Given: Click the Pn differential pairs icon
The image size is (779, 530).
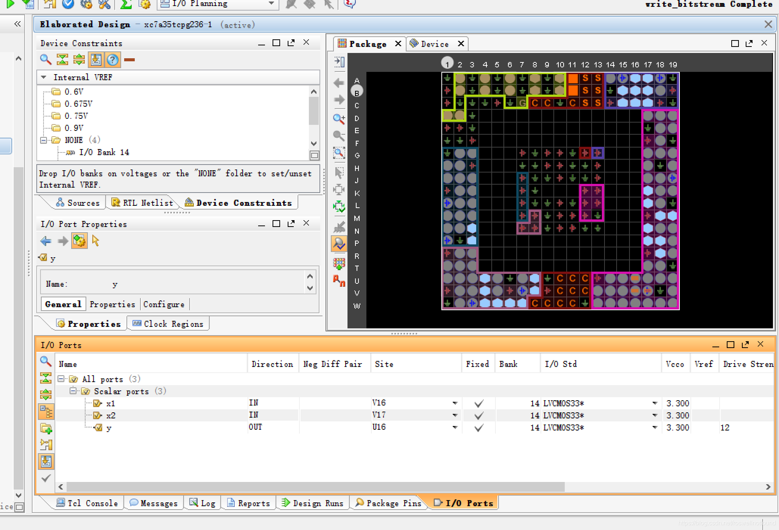Looking at the screenshot, I should tap(339, 280).
